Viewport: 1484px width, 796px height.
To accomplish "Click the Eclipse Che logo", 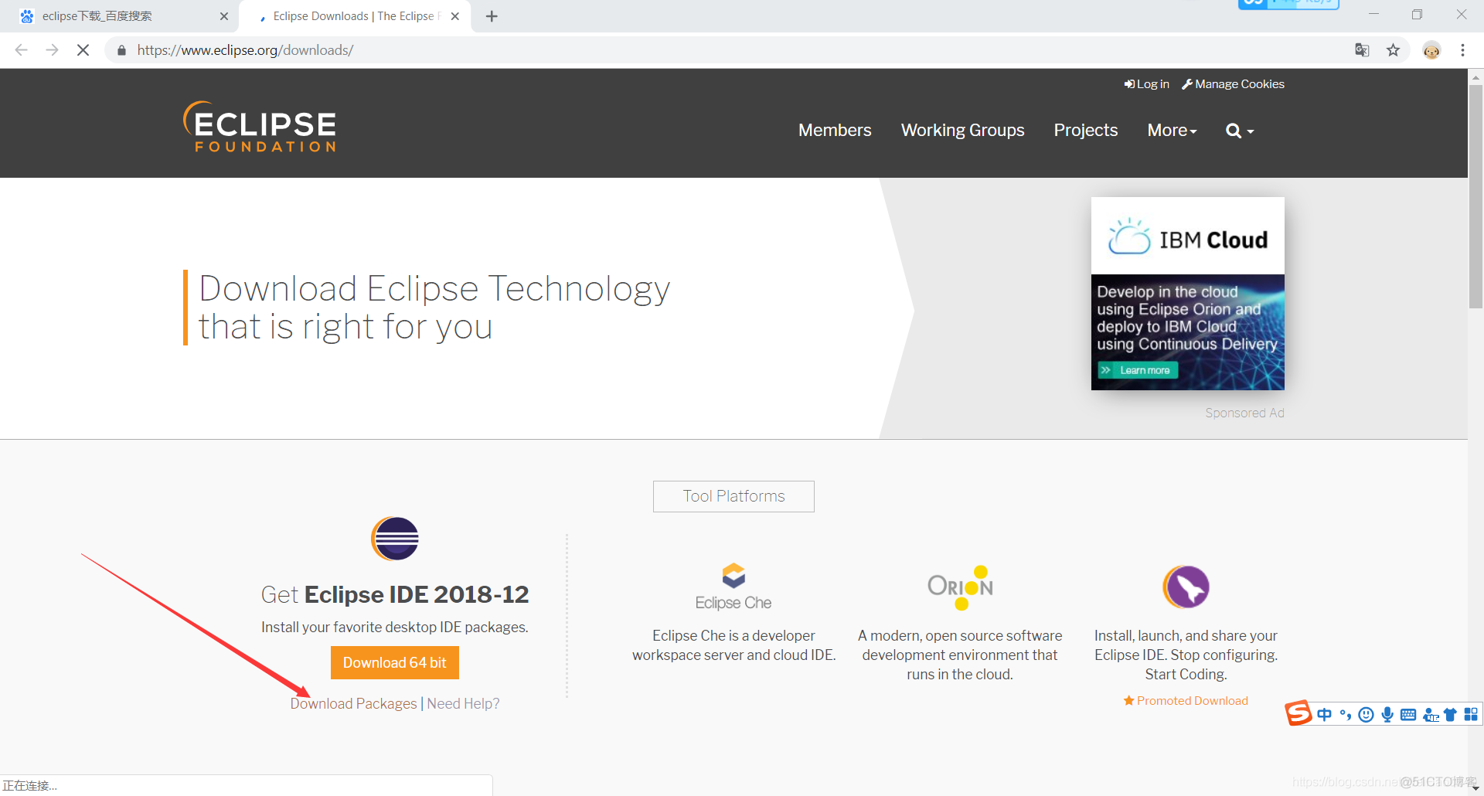I will click(x=733, y=587).
